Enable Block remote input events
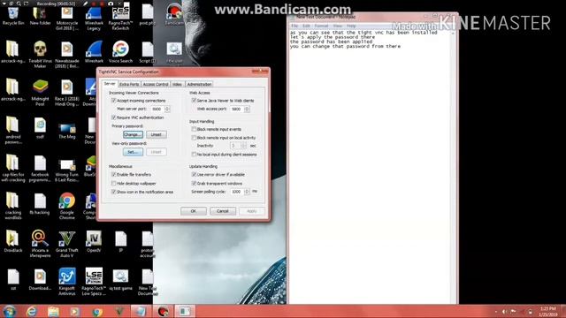Image resolution: width=566 pixels, height=318 pixels. click(194, 129)
